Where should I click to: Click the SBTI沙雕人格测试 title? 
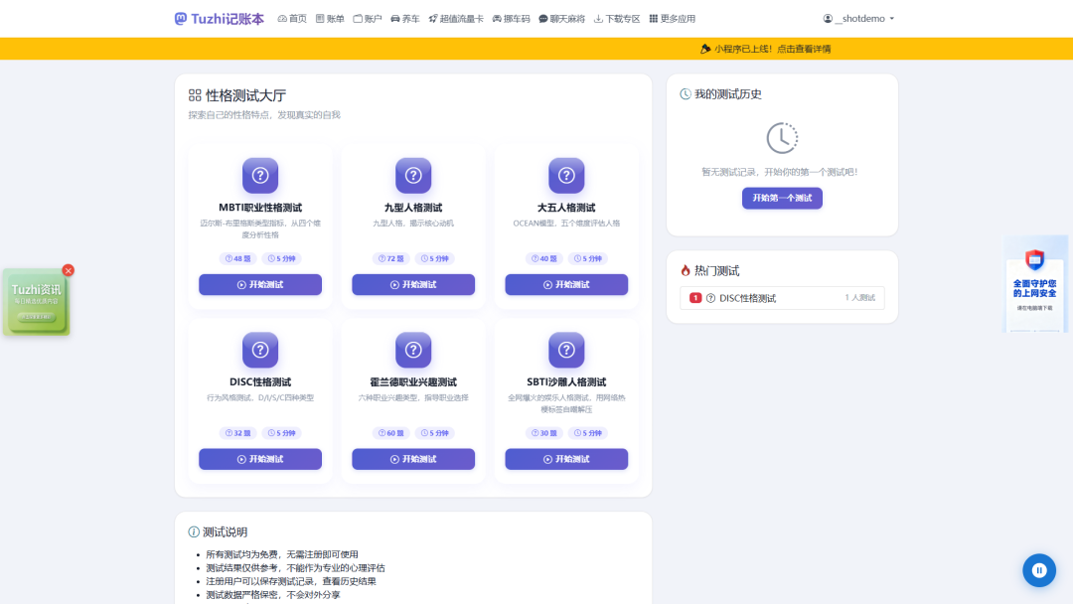point(566,381)
